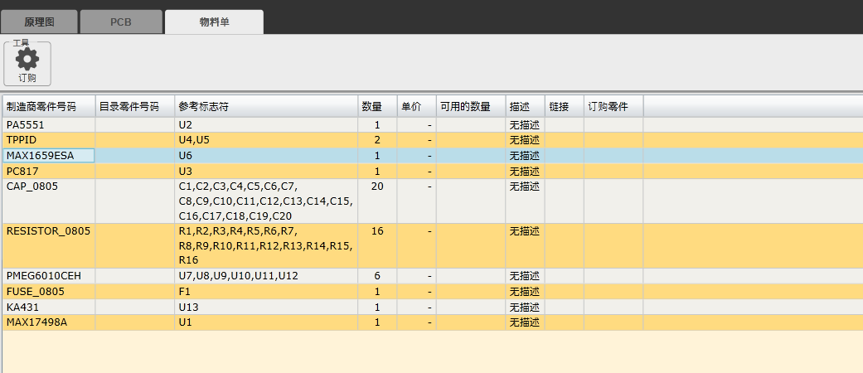Click the 订购 gear icon

tap(27, 59)
